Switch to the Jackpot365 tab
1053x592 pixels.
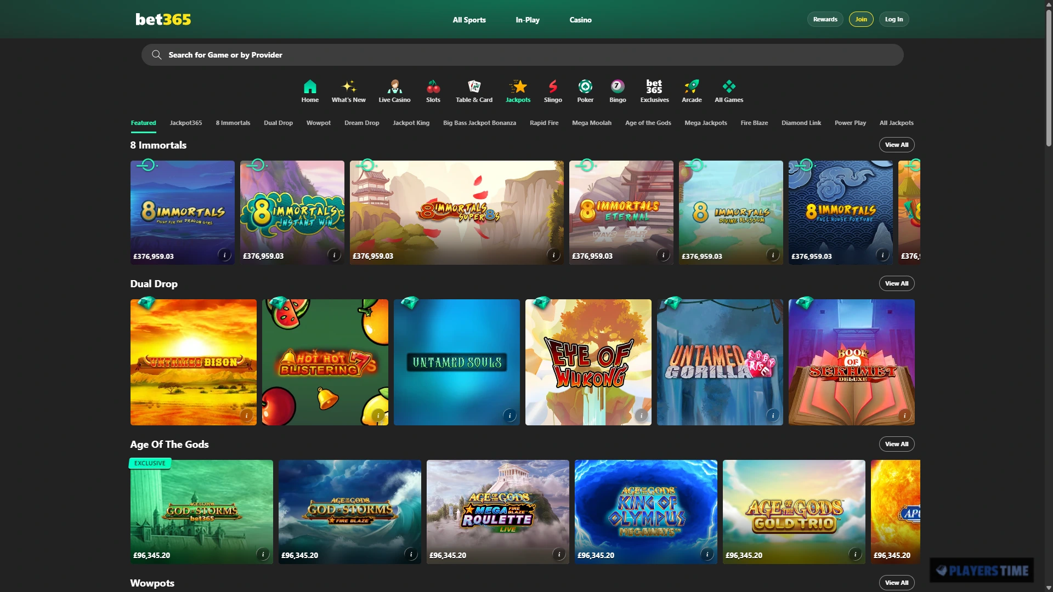tap(186, 123)
